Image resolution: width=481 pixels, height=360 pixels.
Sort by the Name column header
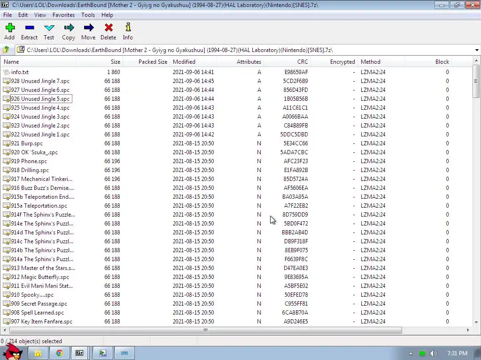pyautogui.click(x=39, y=61)
